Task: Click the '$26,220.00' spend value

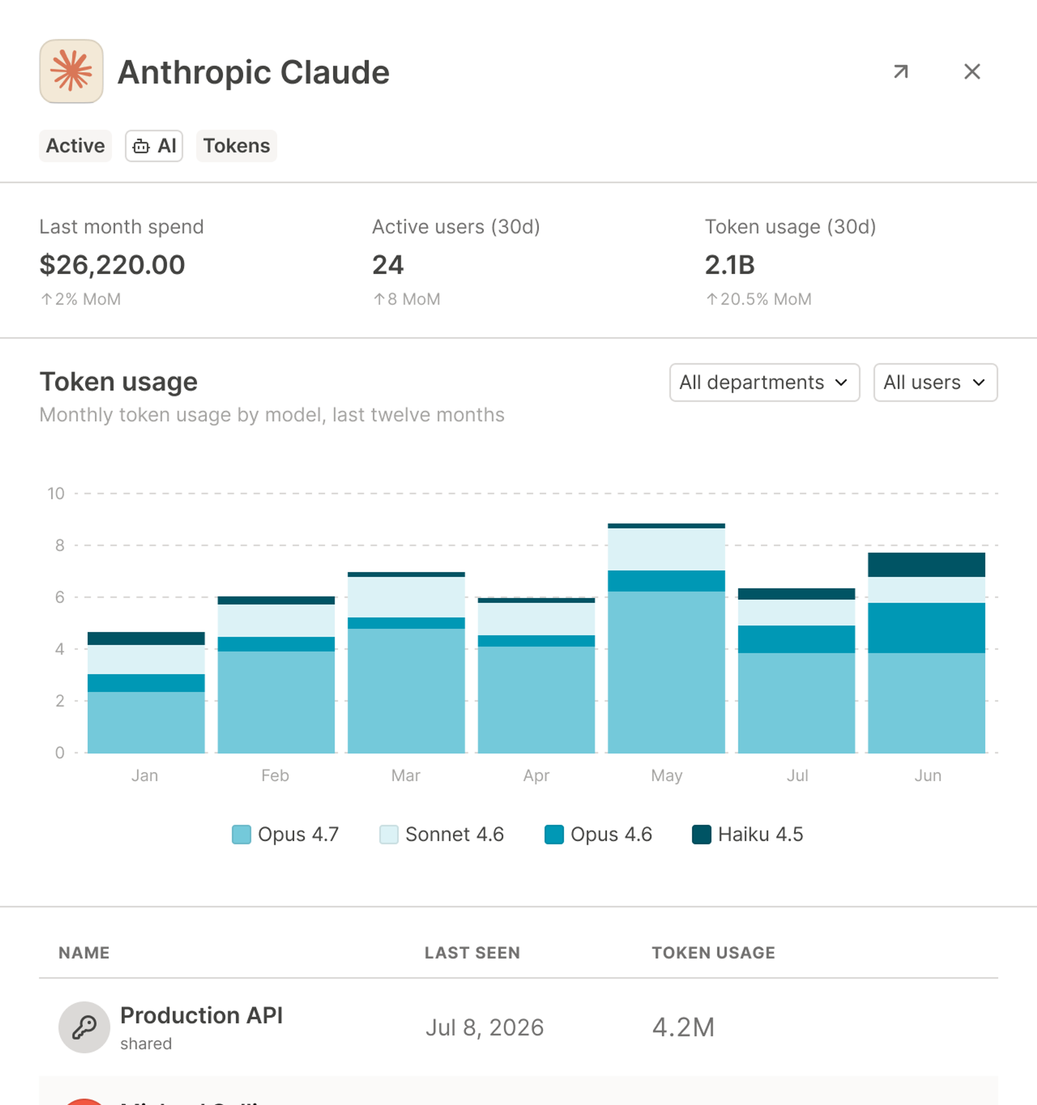Action: pos(112,265)
